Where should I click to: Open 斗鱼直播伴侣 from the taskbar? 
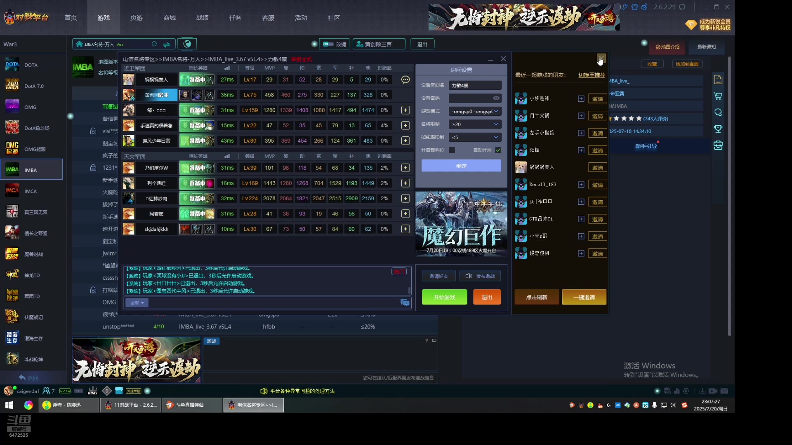(x=192, y=405)
